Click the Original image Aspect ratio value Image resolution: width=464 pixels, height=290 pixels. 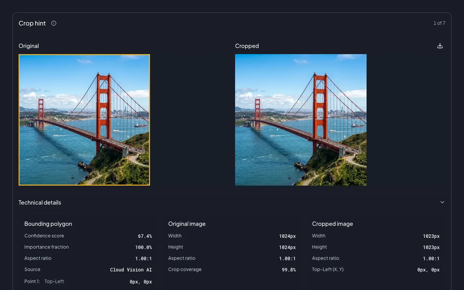tap(287, 259)
